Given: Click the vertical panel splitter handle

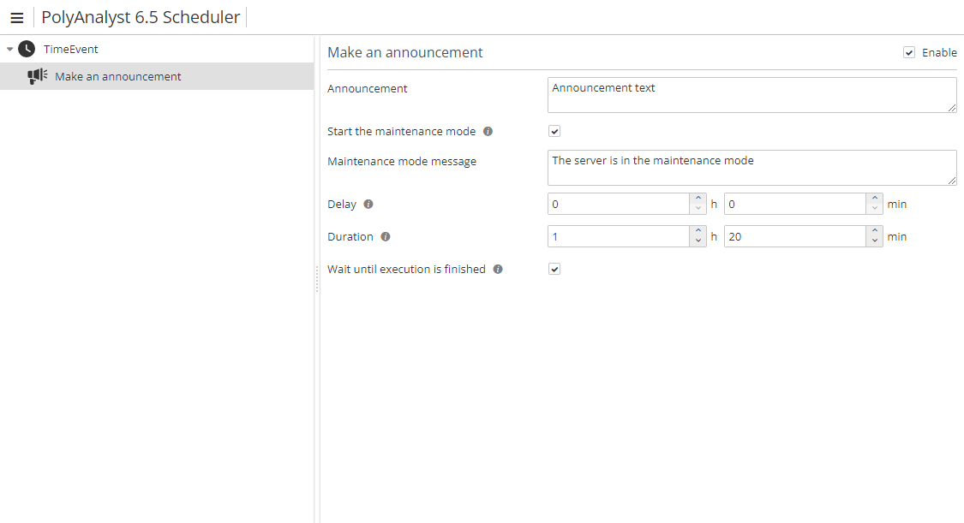Looking at the screenshot, I should click(x=316, y=278).
